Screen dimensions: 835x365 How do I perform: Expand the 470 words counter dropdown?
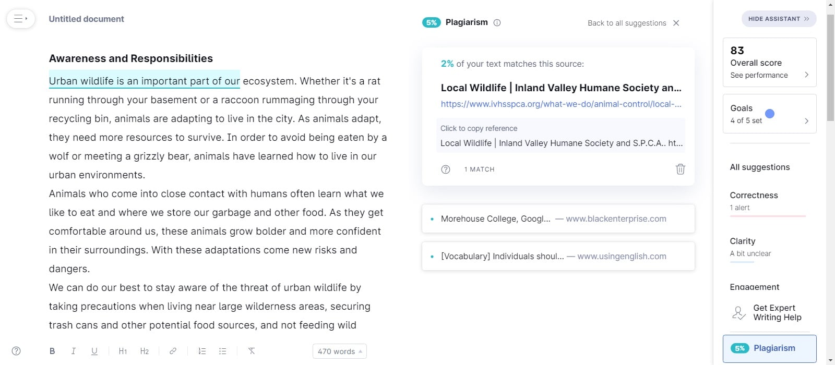[340, 351]
